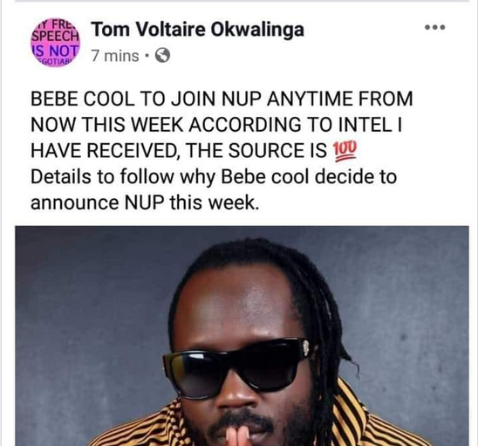Click the 'announce NUP this week.' line
This screenshot has width=478, height=446.
(x=145, y=202)
